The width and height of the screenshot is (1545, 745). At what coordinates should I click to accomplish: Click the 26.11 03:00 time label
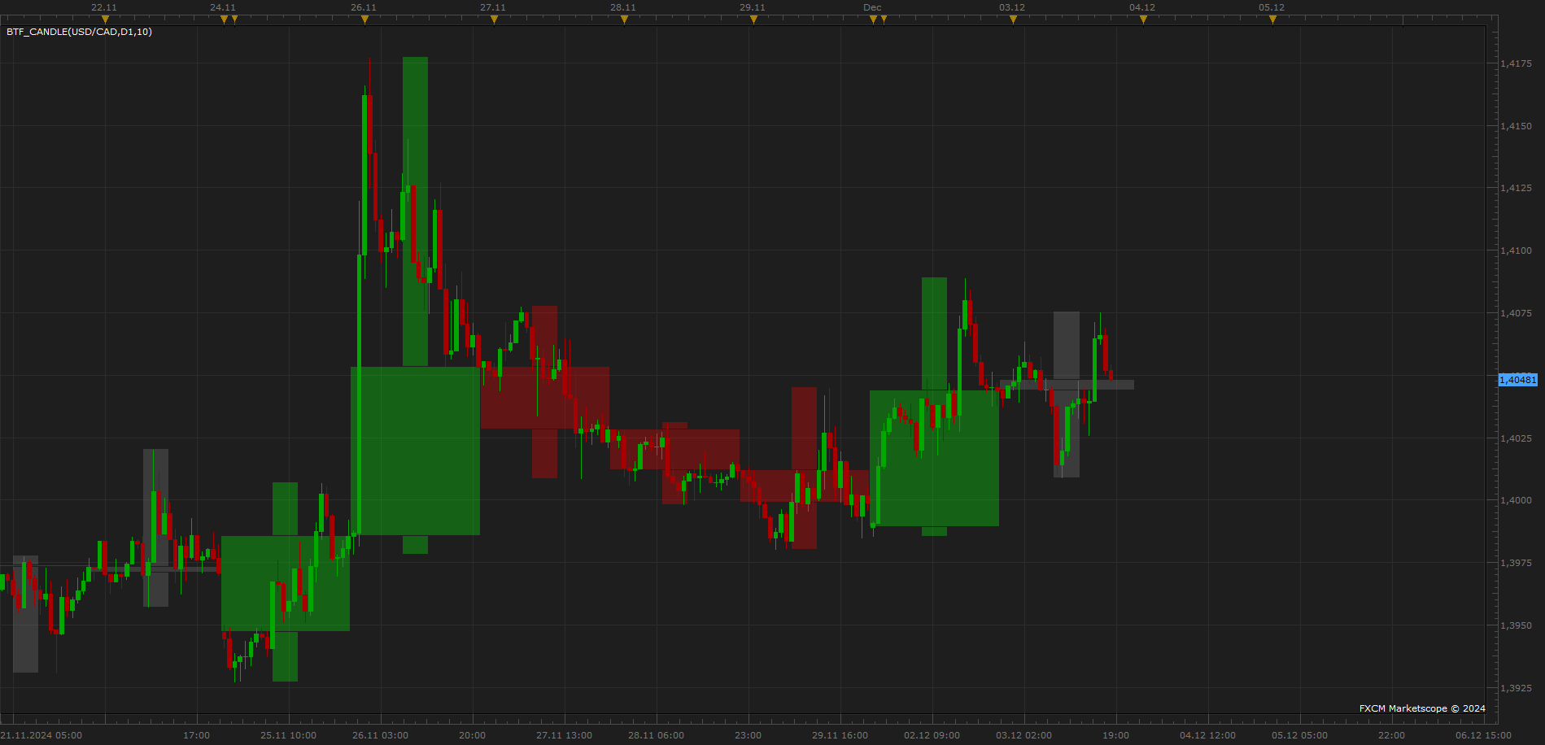pyautogui.click(x=380, y=735)
